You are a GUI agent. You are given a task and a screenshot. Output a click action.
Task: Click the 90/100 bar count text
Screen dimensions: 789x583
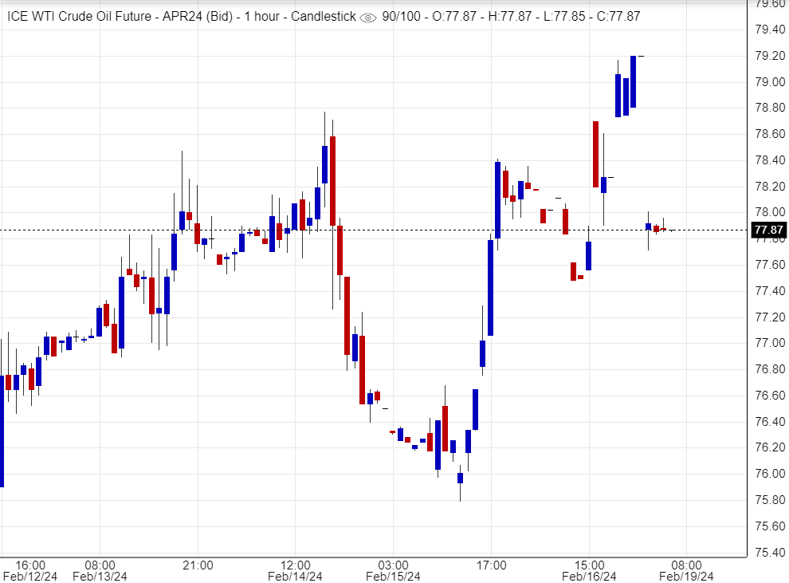coord(400,17)
